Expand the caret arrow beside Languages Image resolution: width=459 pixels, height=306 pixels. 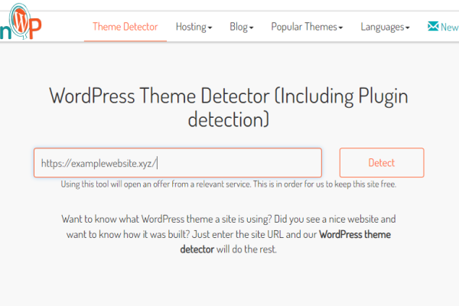[408, 28]
